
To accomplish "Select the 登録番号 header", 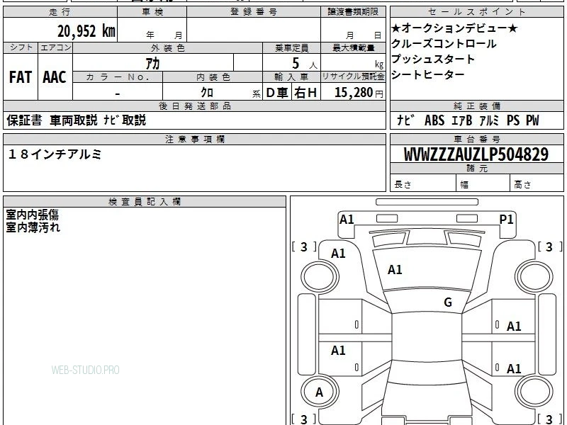I will click(254, 12).
